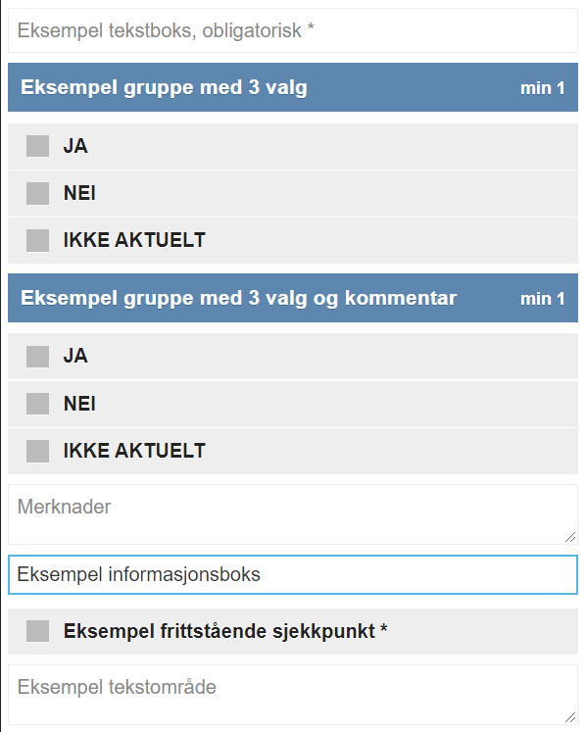Toggle the 'Eksempel frittstående sjekkpunkt' checkbox
The image size is (586, 732).
pos(38,631)
